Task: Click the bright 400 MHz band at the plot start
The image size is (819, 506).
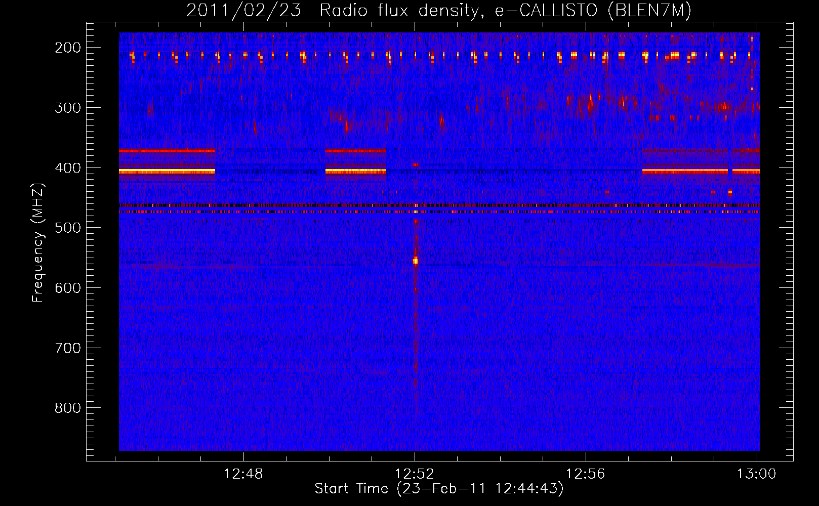Action: (167, 172)
